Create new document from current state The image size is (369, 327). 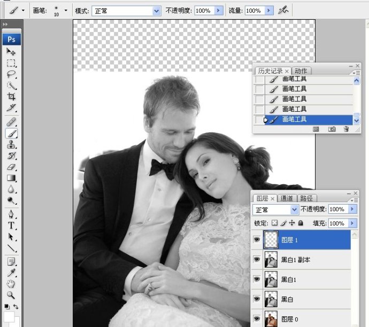tap(316, 129)
